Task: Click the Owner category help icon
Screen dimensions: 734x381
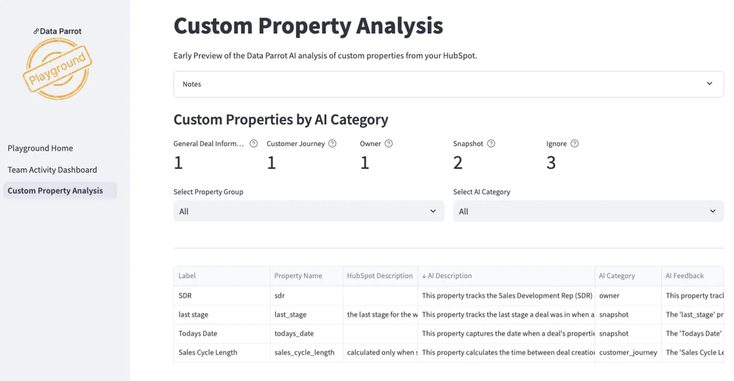Action: tap(388, 143)
